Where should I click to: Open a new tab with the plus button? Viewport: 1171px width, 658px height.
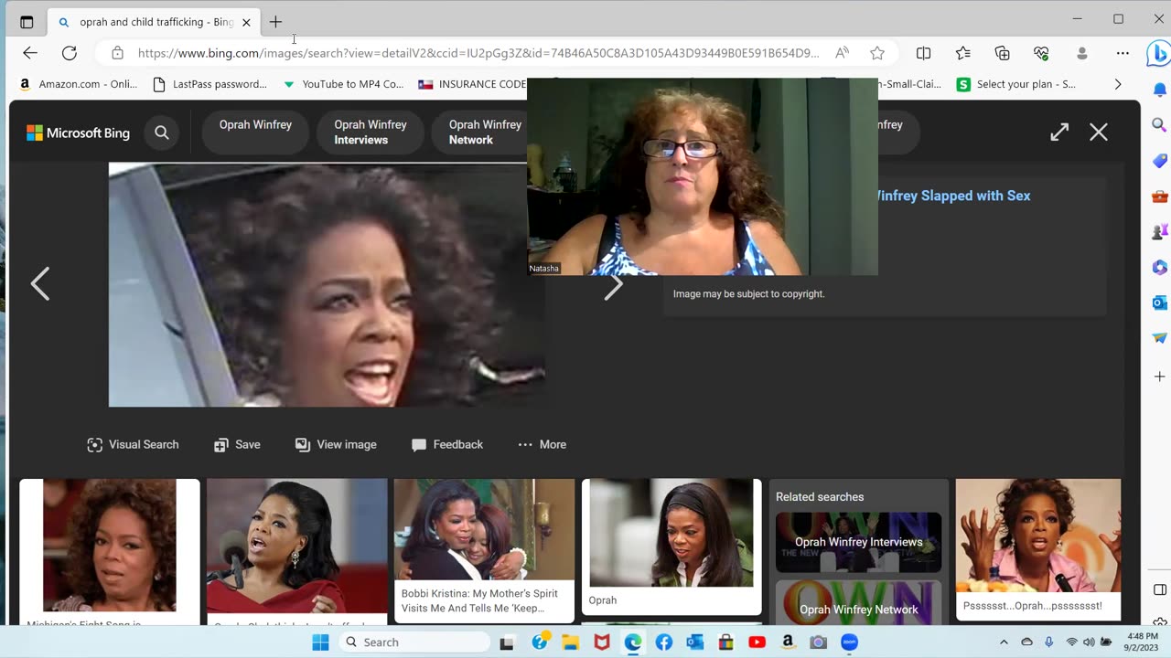tap(275, 22)
